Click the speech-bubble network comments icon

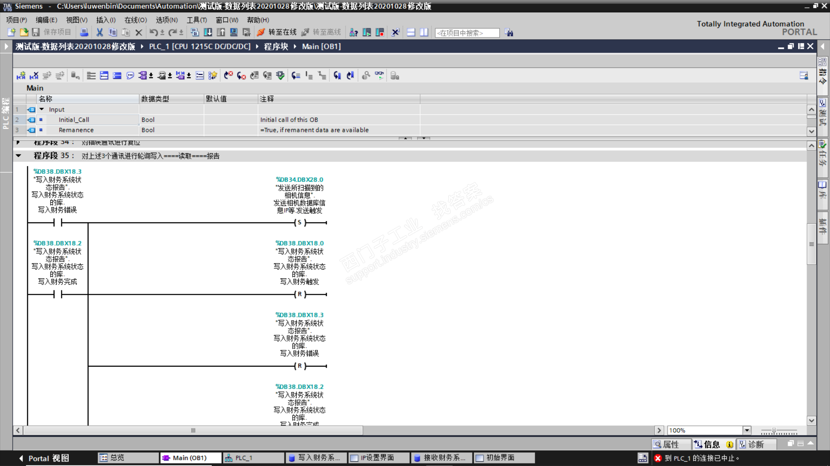pos(130,76)
